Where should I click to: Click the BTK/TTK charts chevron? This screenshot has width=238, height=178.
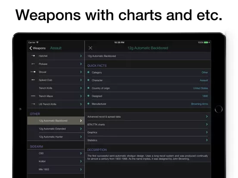207,124
